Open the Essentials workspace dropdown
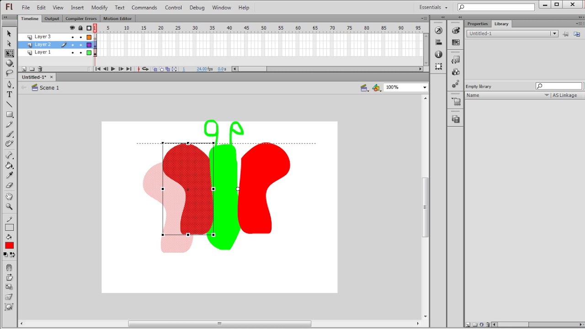 coord(433,7)
